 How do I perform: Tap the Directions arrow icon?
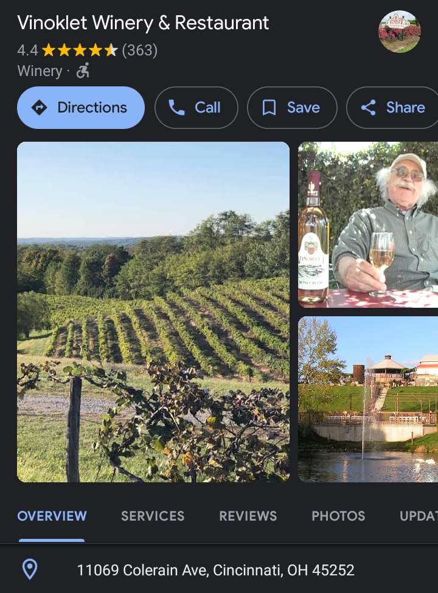pyautogui.click(x=40, y=108)
